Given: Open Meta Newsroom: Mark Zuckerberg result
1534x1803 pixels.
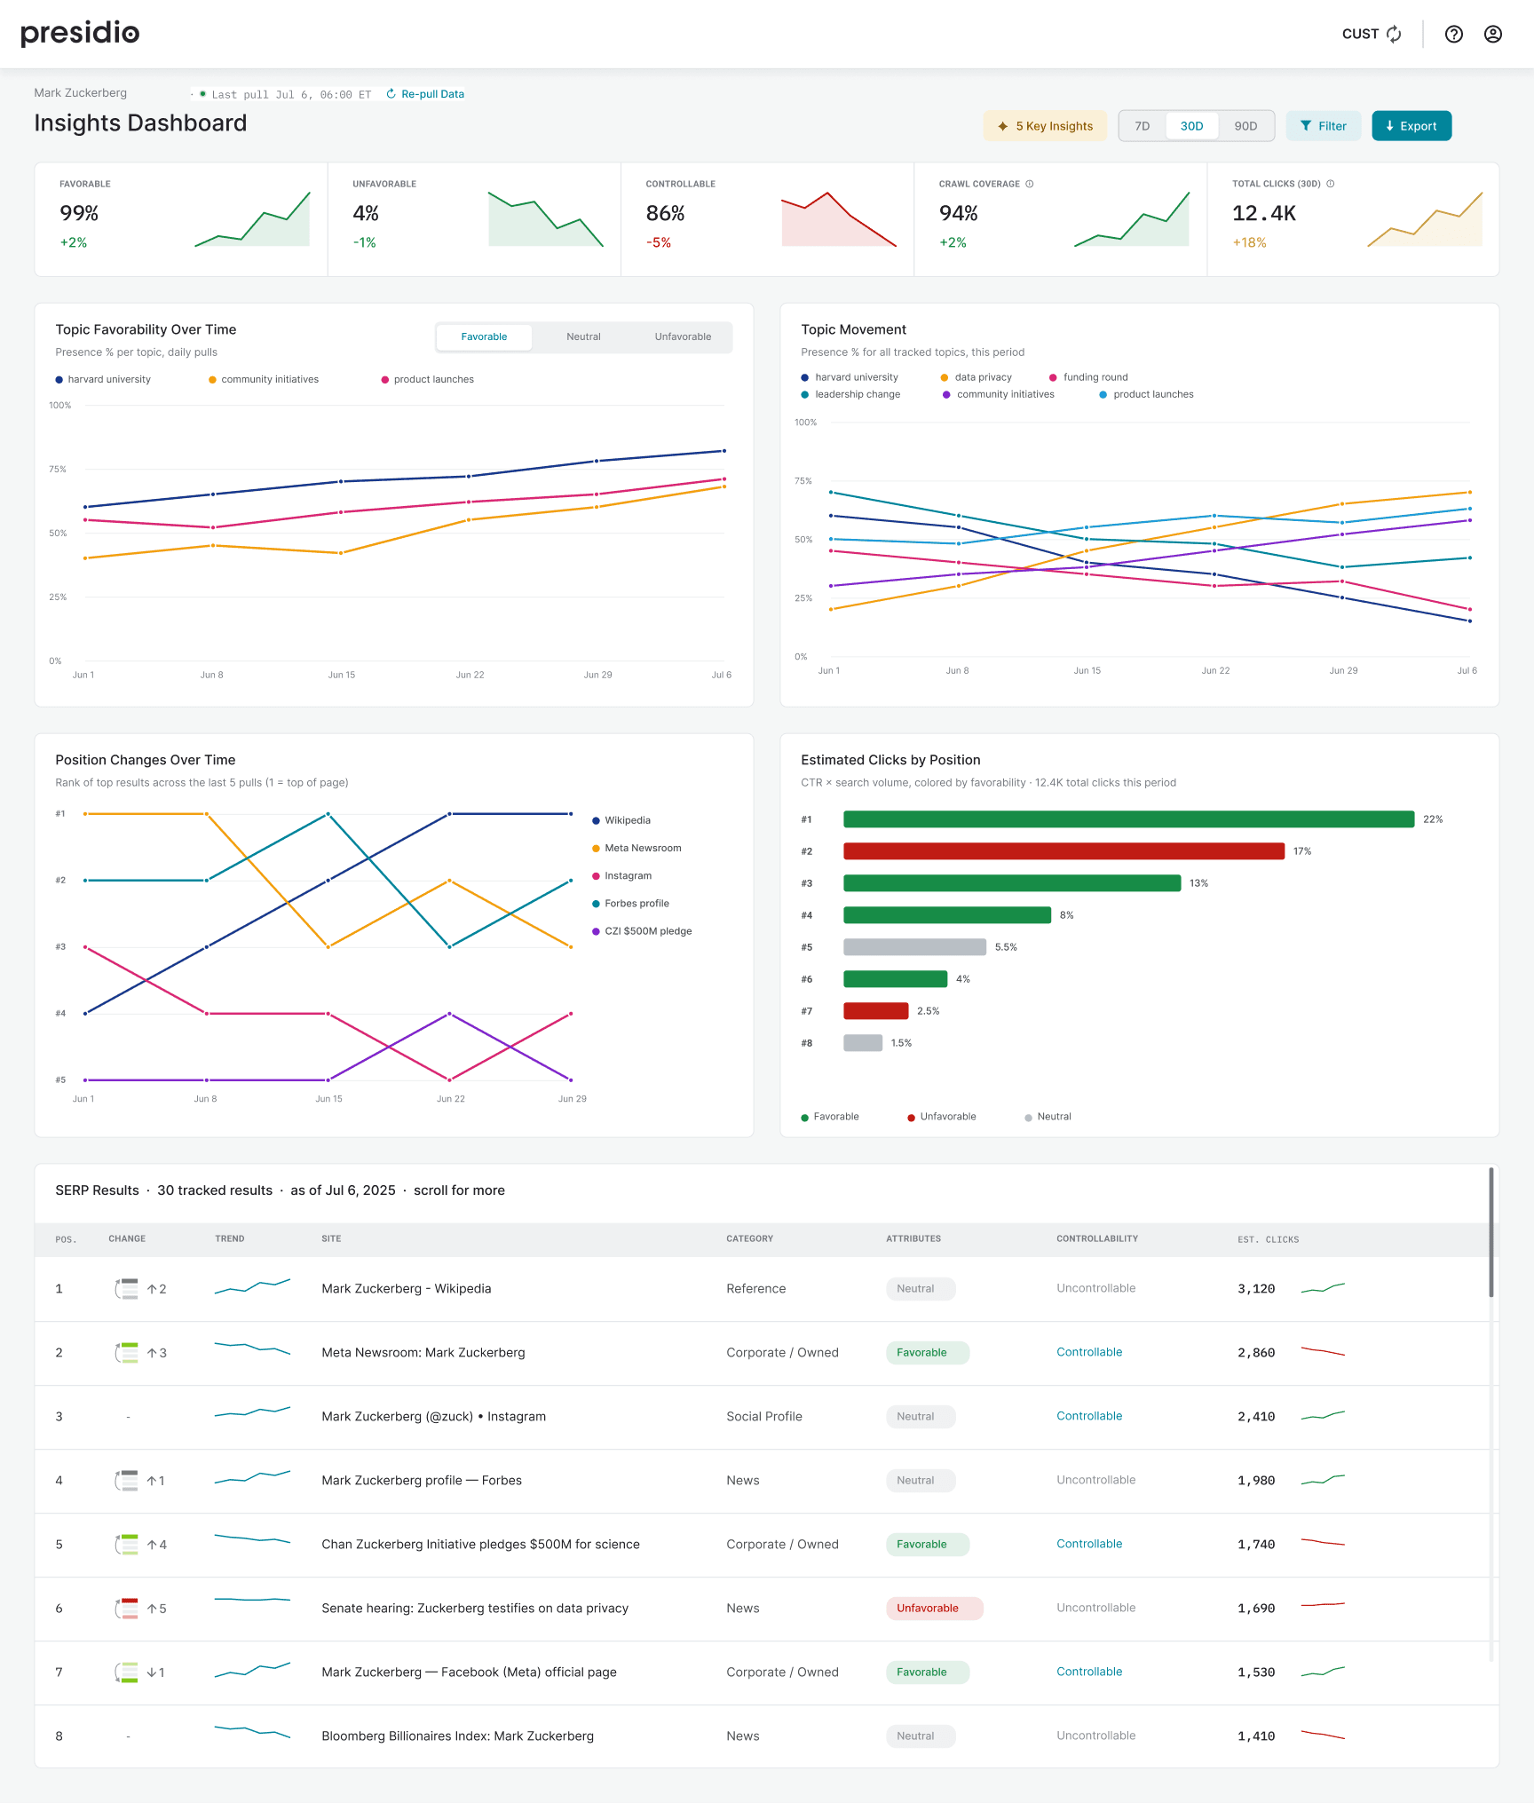Looking at the screenshot, I should point(423,1353).
